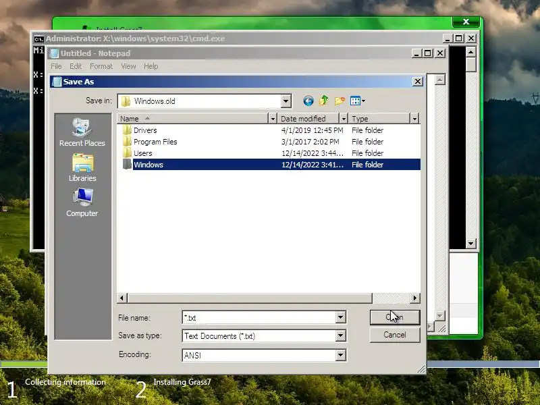Click into the File name field
Viewport: 540px width, 405px height.
(259, 317)
